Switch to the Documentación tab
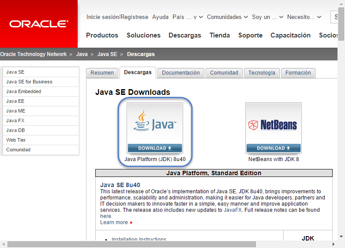This screenshot has height=248, width=345. coord(181,73)
